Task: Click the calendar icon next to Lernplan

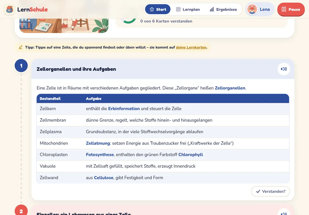Action: [x=178, y=9]
